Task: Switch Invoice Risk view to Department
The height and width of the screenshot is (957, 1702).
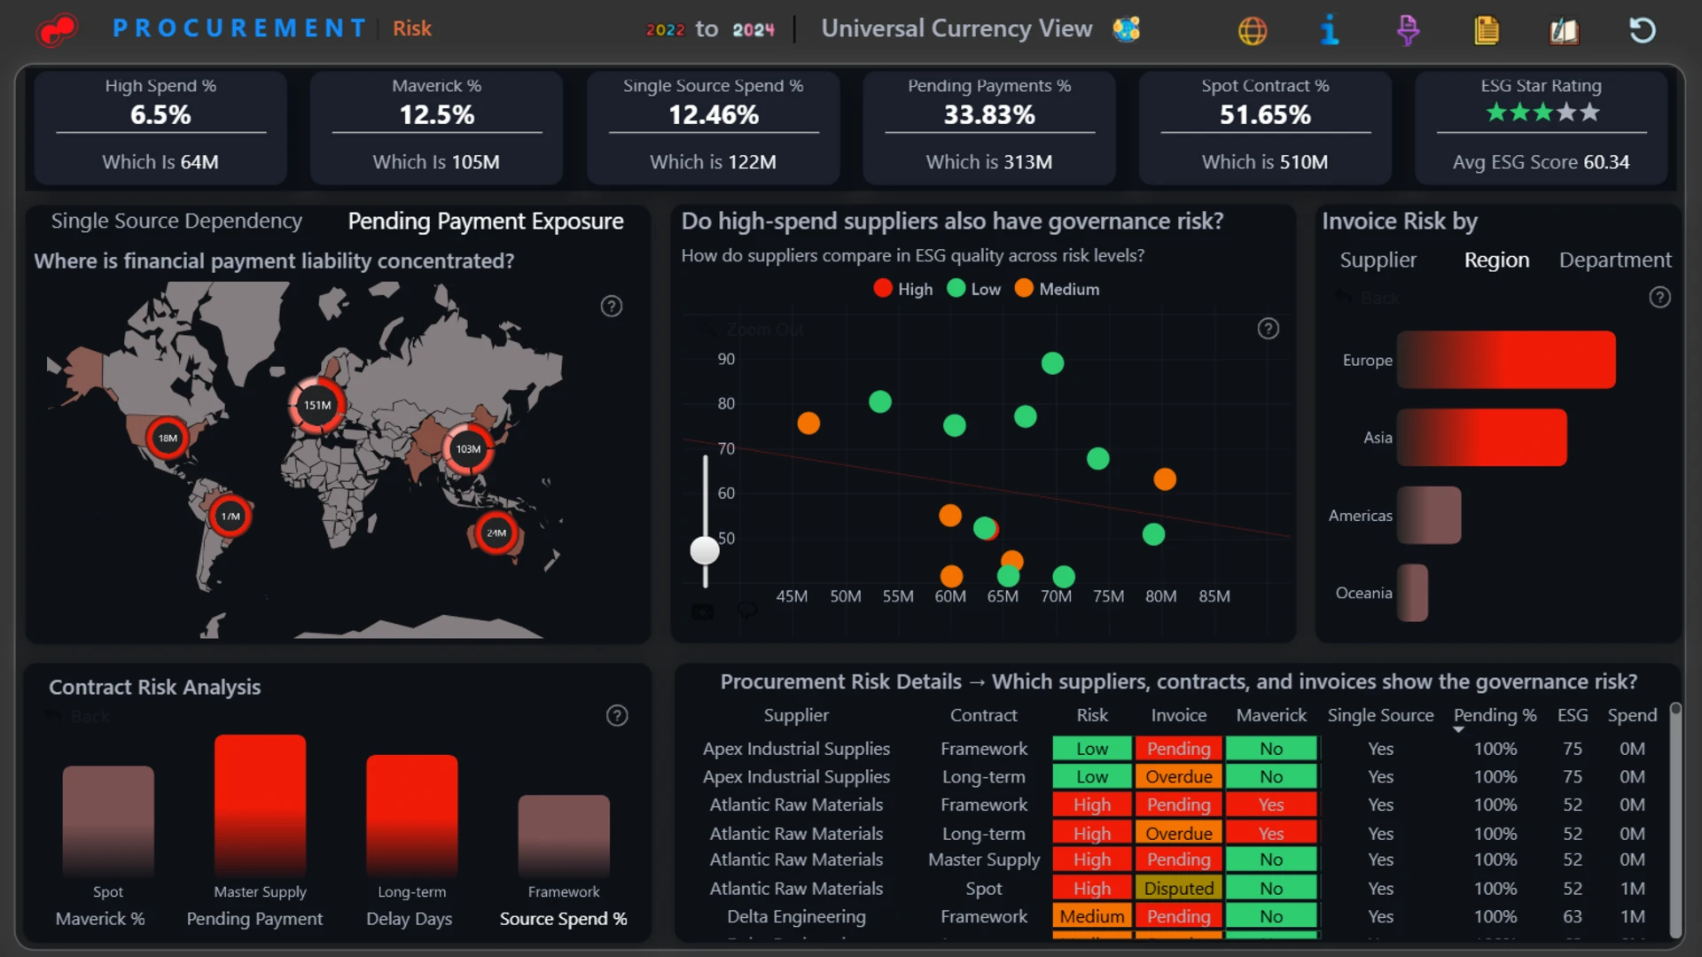Action: click(1615, 260)
